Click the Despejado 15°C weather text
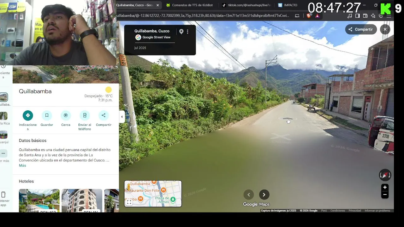 pyautogui.click(x=98, y=96)
